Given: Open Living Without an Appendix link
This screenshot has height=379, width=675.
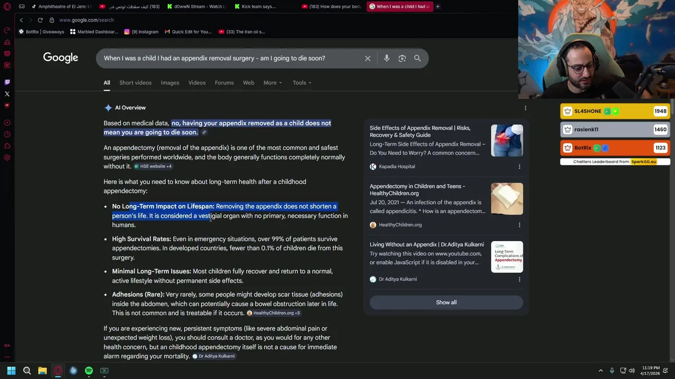Looking at the screenshot, I should (x=427, y=245).
